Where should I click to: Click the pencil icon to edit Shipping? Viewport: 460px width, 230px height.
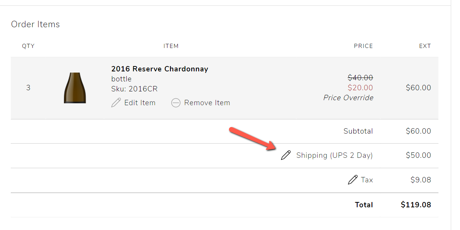pyautogui.click(x=285, y=155)
